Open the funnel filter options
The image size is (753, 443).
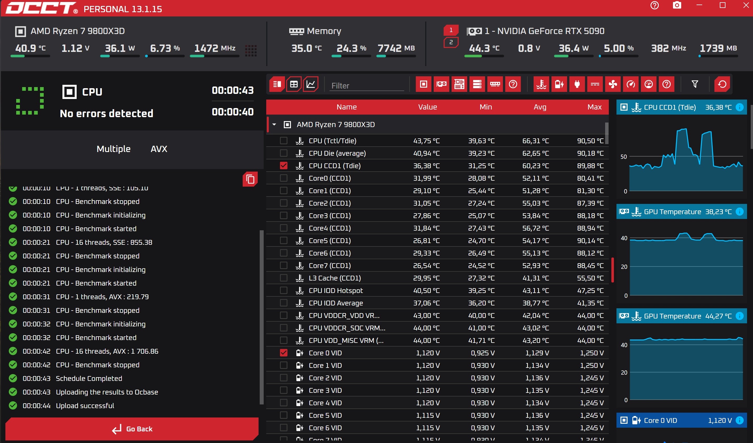tap(695, 84)
